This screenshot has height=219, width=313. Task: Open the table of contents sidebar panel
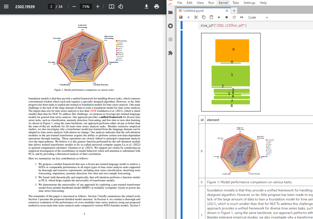[x=170, y=39]
